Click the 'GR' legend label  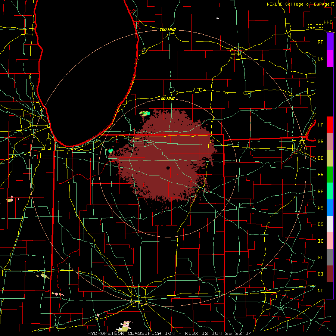click(320, 141)
